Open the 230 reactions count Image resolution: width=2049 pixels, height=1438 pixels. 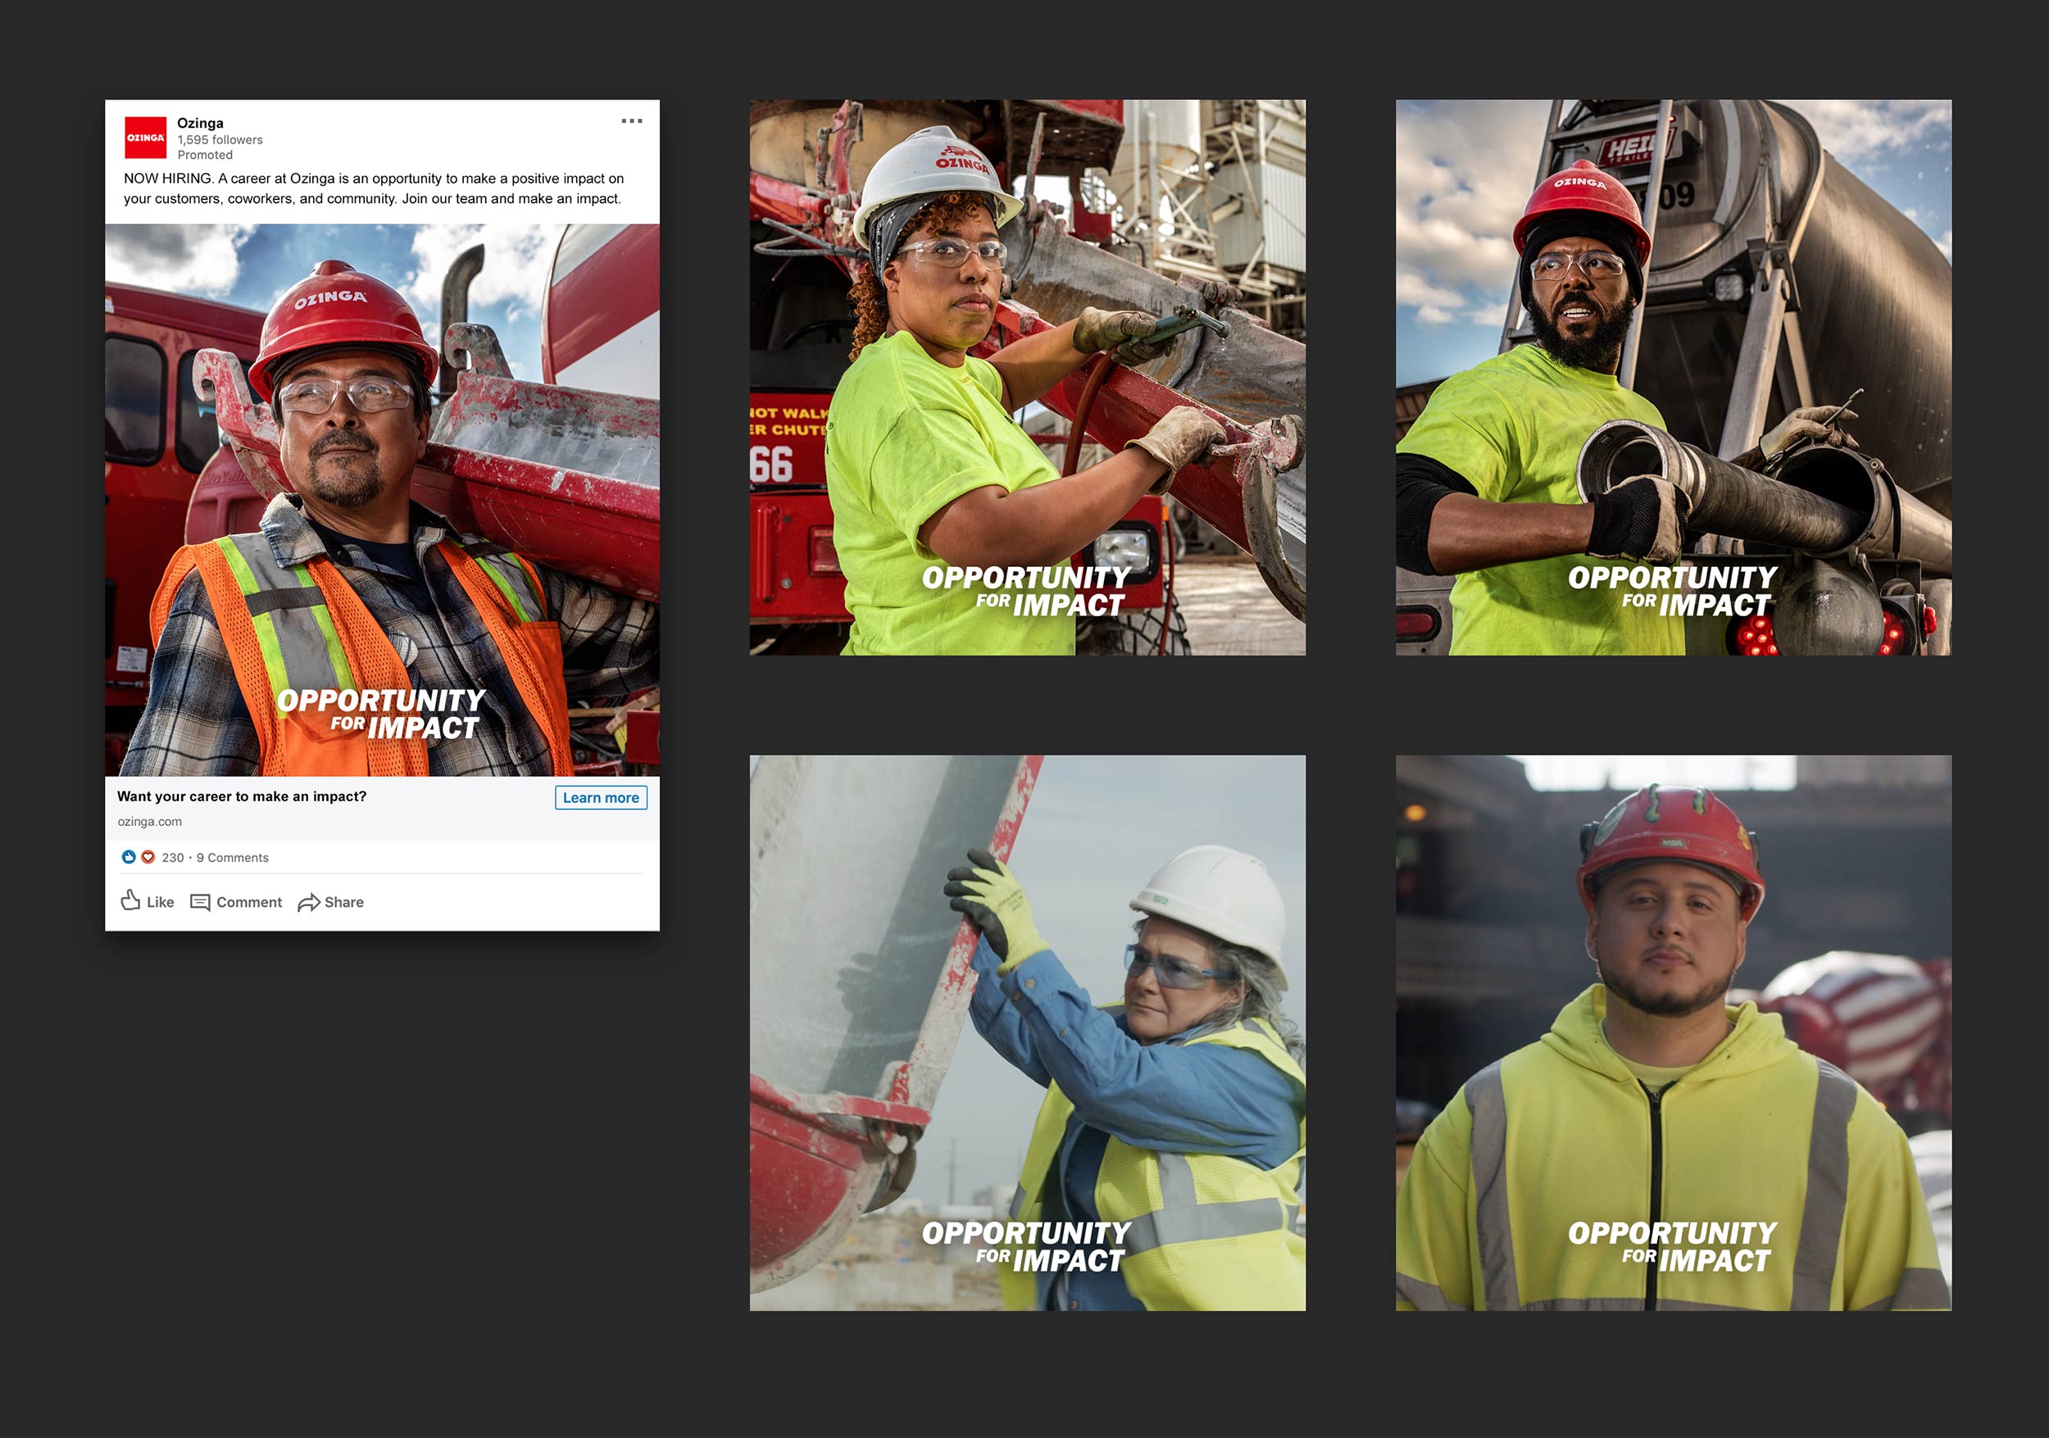click(172, 858)
